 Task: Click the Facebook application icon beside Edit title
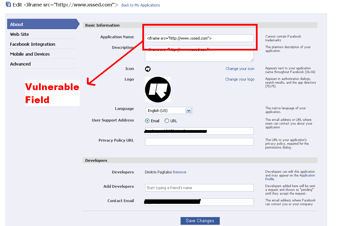coord(8,4)
